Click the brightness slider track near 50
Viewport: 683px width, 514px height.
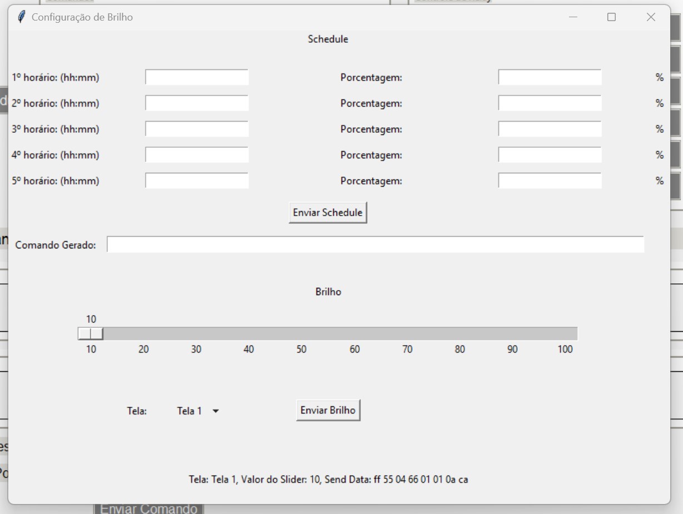301,333
